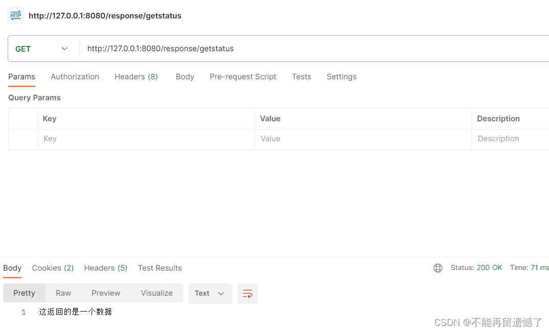
Task: Open the Cookies (2) tab
Action: (53, 268)
